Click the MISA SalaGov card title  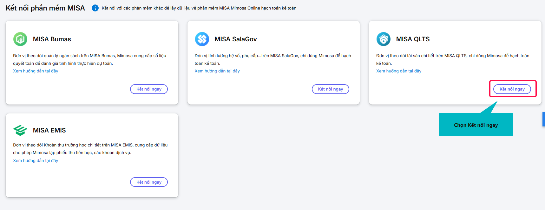coord(236,39)
